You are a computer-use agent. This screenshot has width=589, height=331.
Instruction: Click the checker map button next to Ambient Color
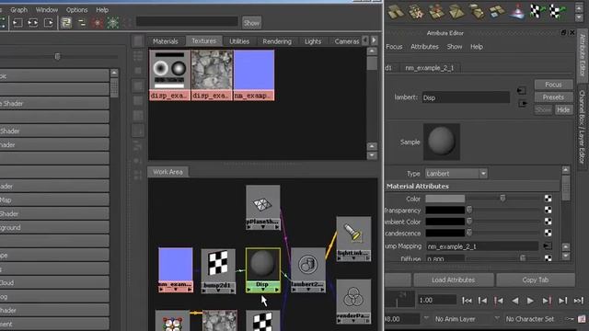[x=549, y=222]
